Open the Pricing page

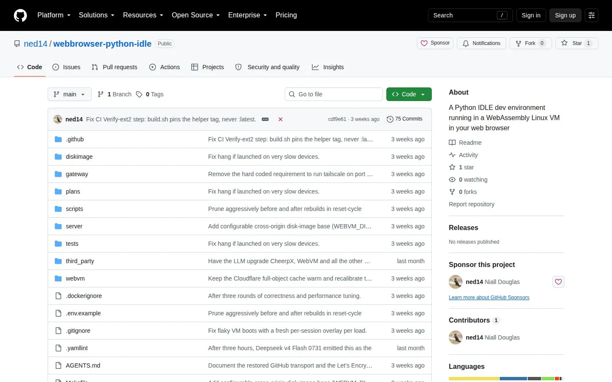(x=286, y=15)
